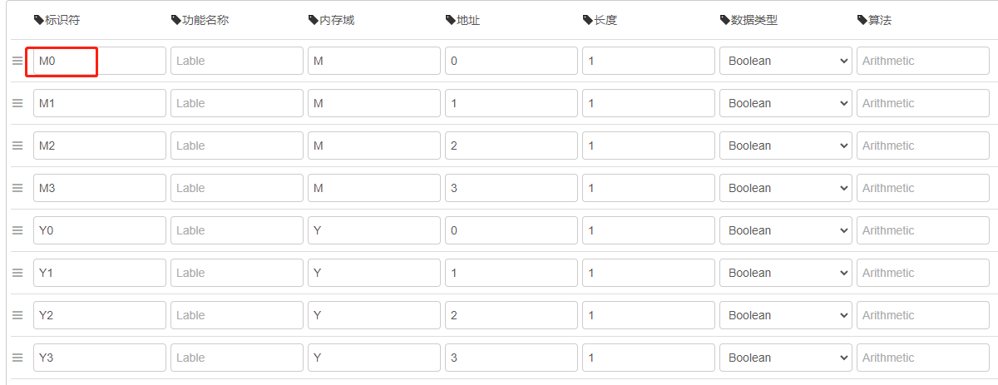Screen dimensions: 998x385
Task: Click the drag handle icon for row M3
Action: click(x=17, y=188)
